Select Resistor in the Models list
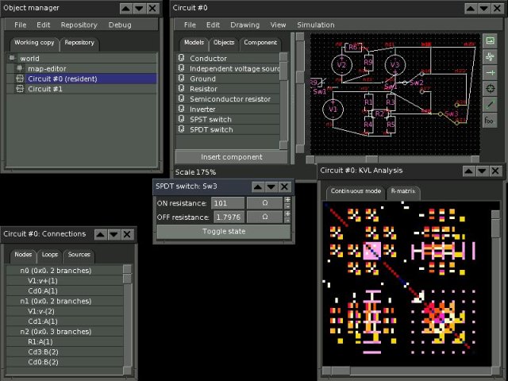This screenshot has width=508, height=381. pos(228,89)
